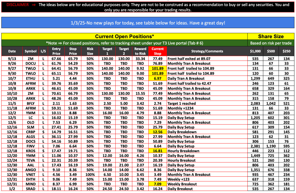Click the SRAD symbol in the last row
The image size is (296, 193).
click(31, 189)
